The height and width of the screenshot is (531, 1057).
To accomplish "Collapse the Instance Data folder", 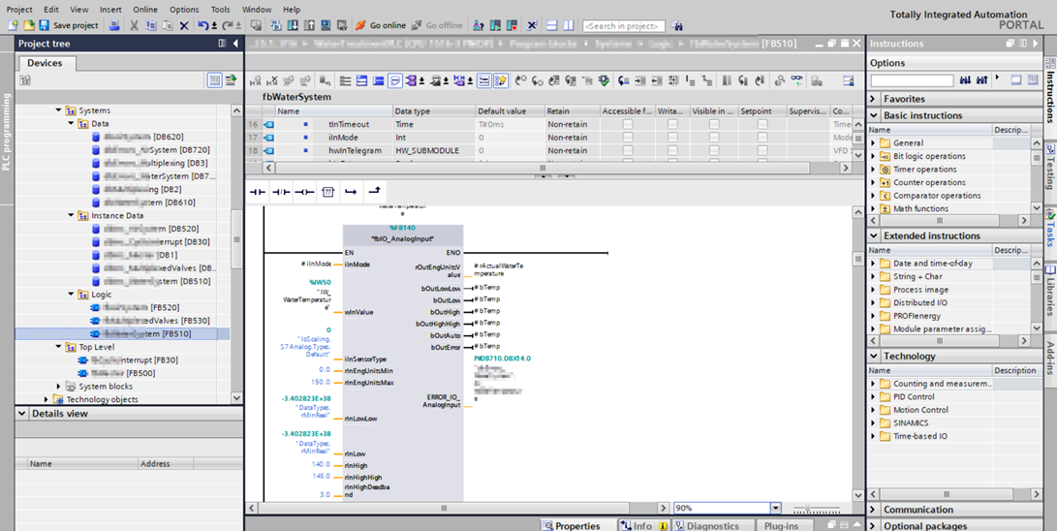I will 72,216.
